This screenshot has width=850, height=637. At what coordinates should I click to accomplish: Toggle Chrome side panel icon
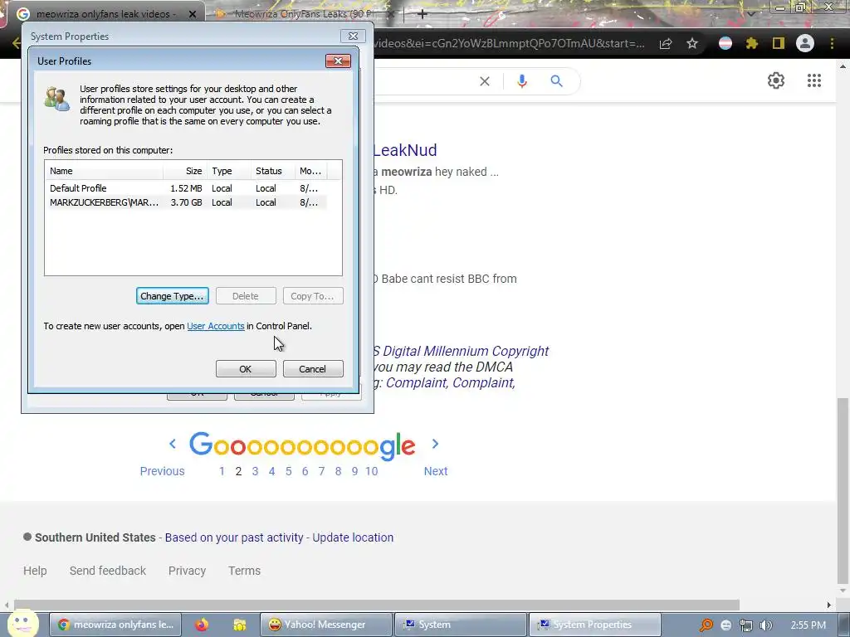[779, 43]
